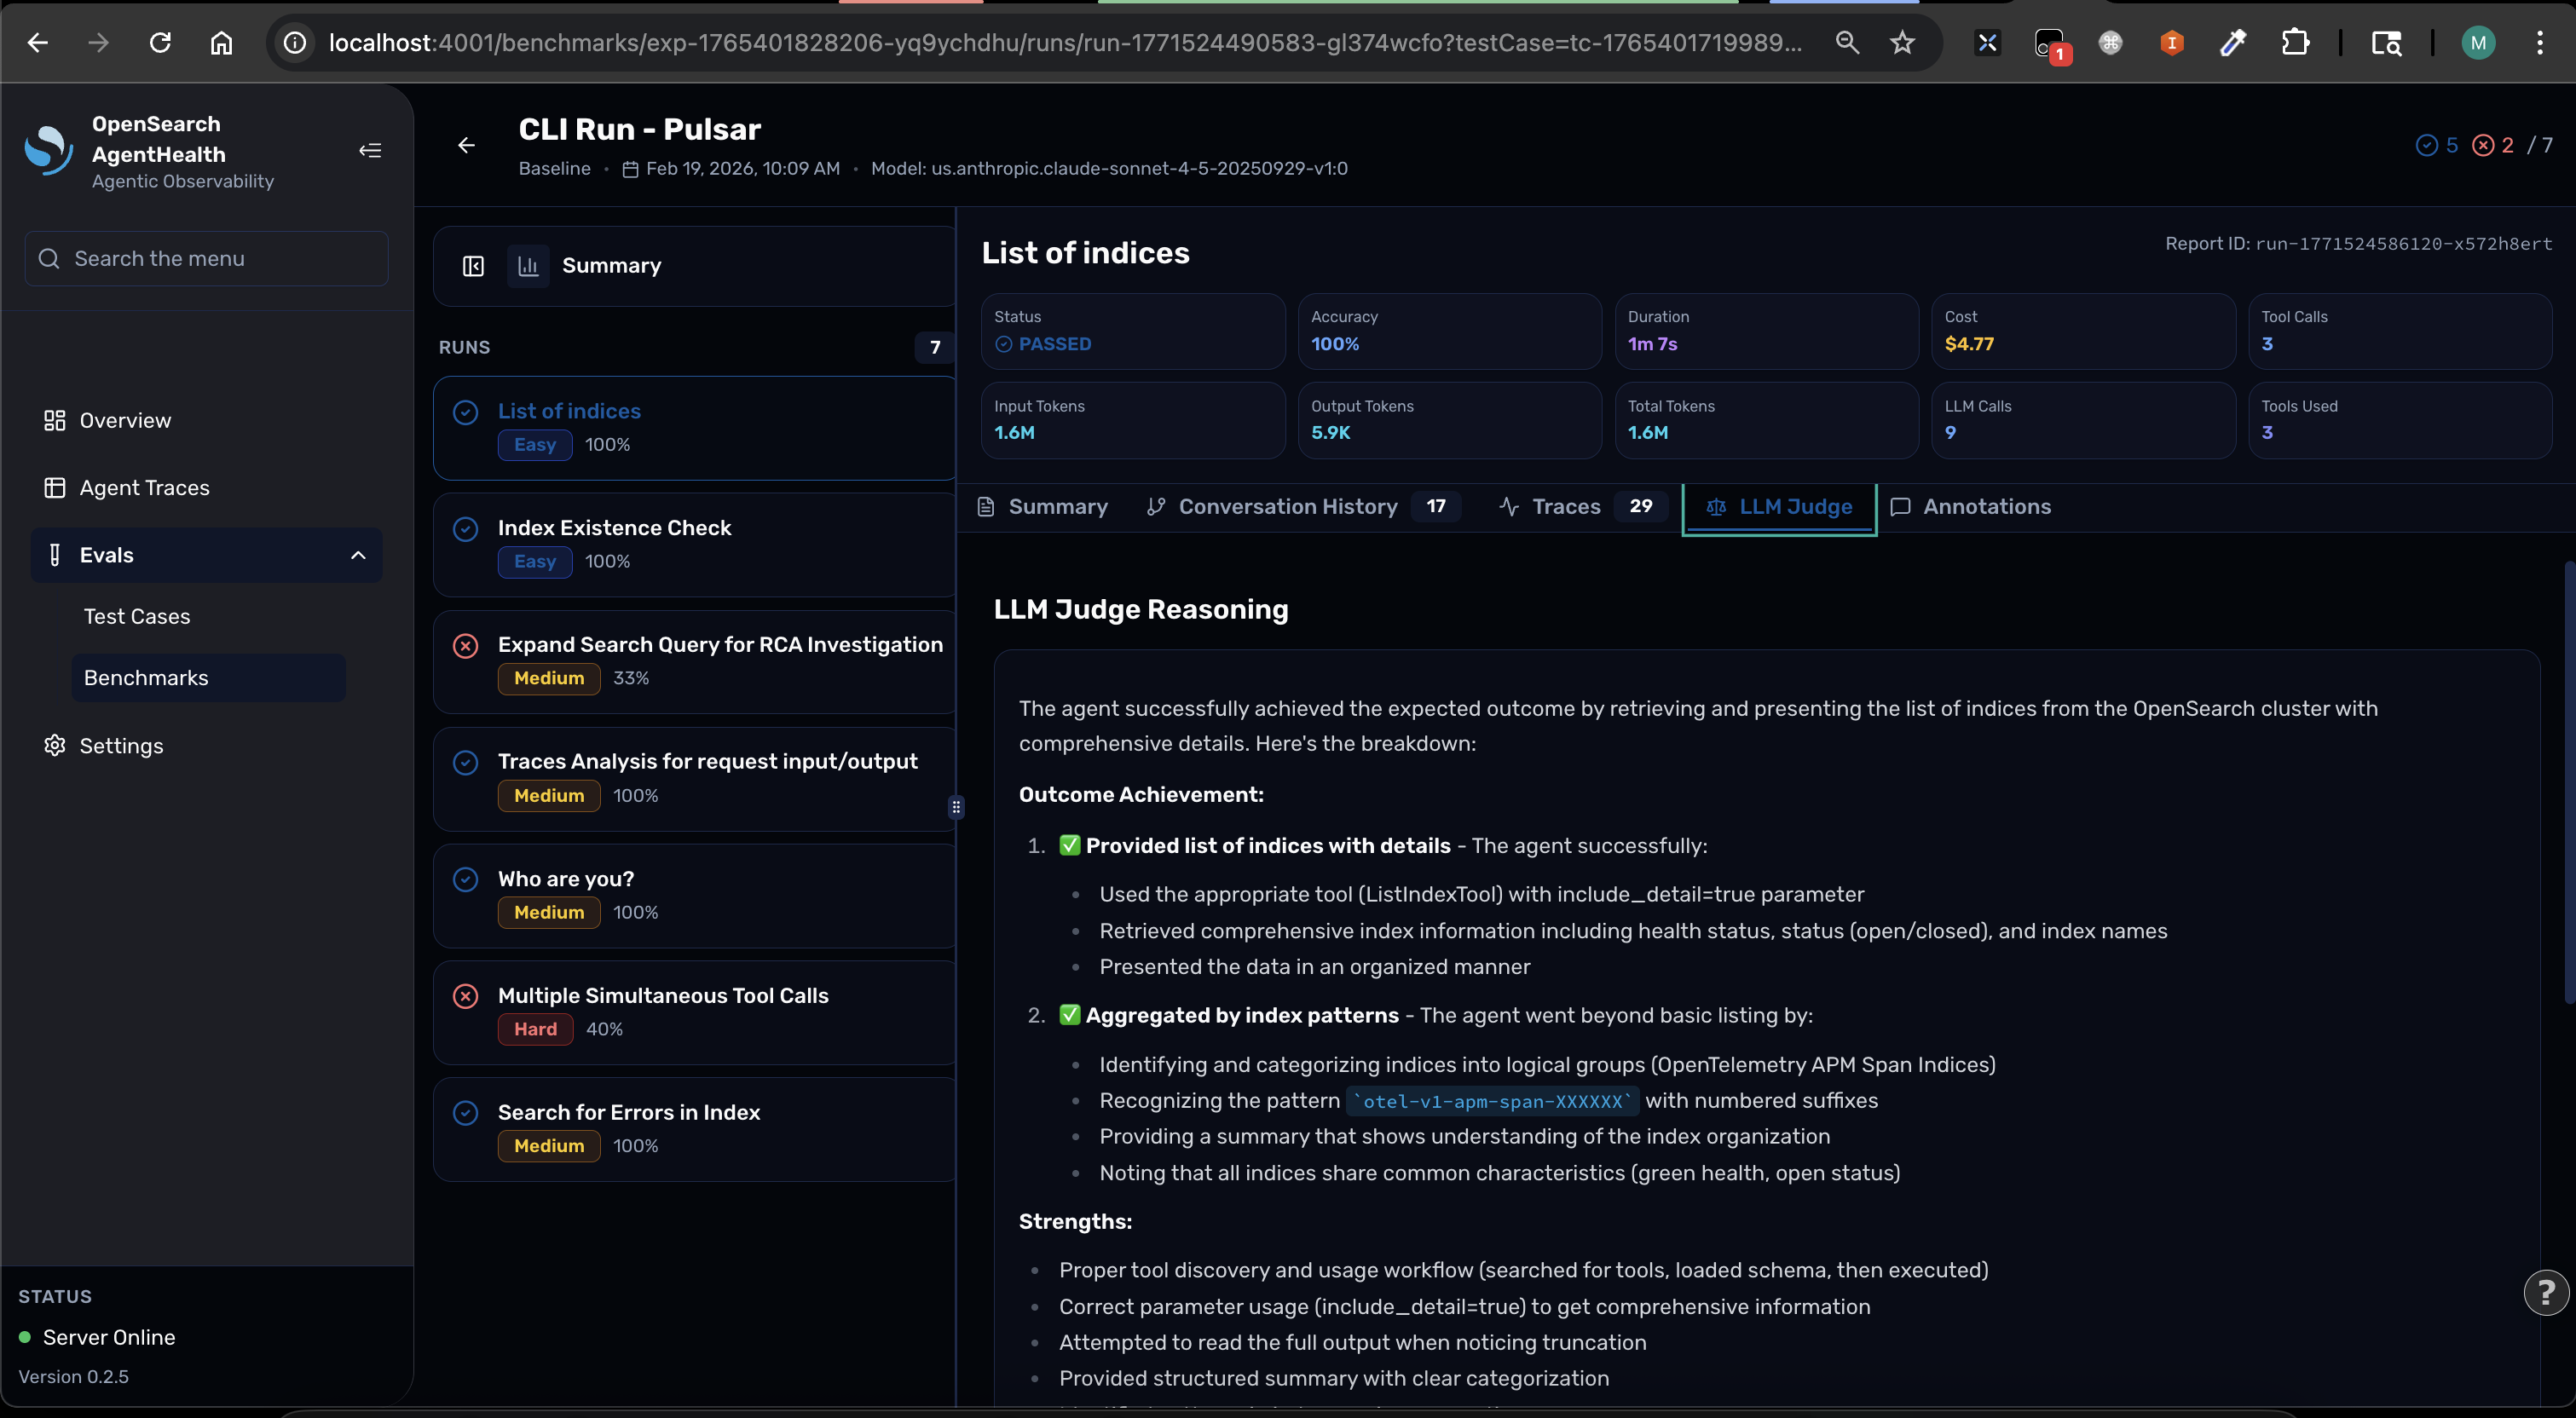Switch to Conversation History tab

pos(1287,507)
